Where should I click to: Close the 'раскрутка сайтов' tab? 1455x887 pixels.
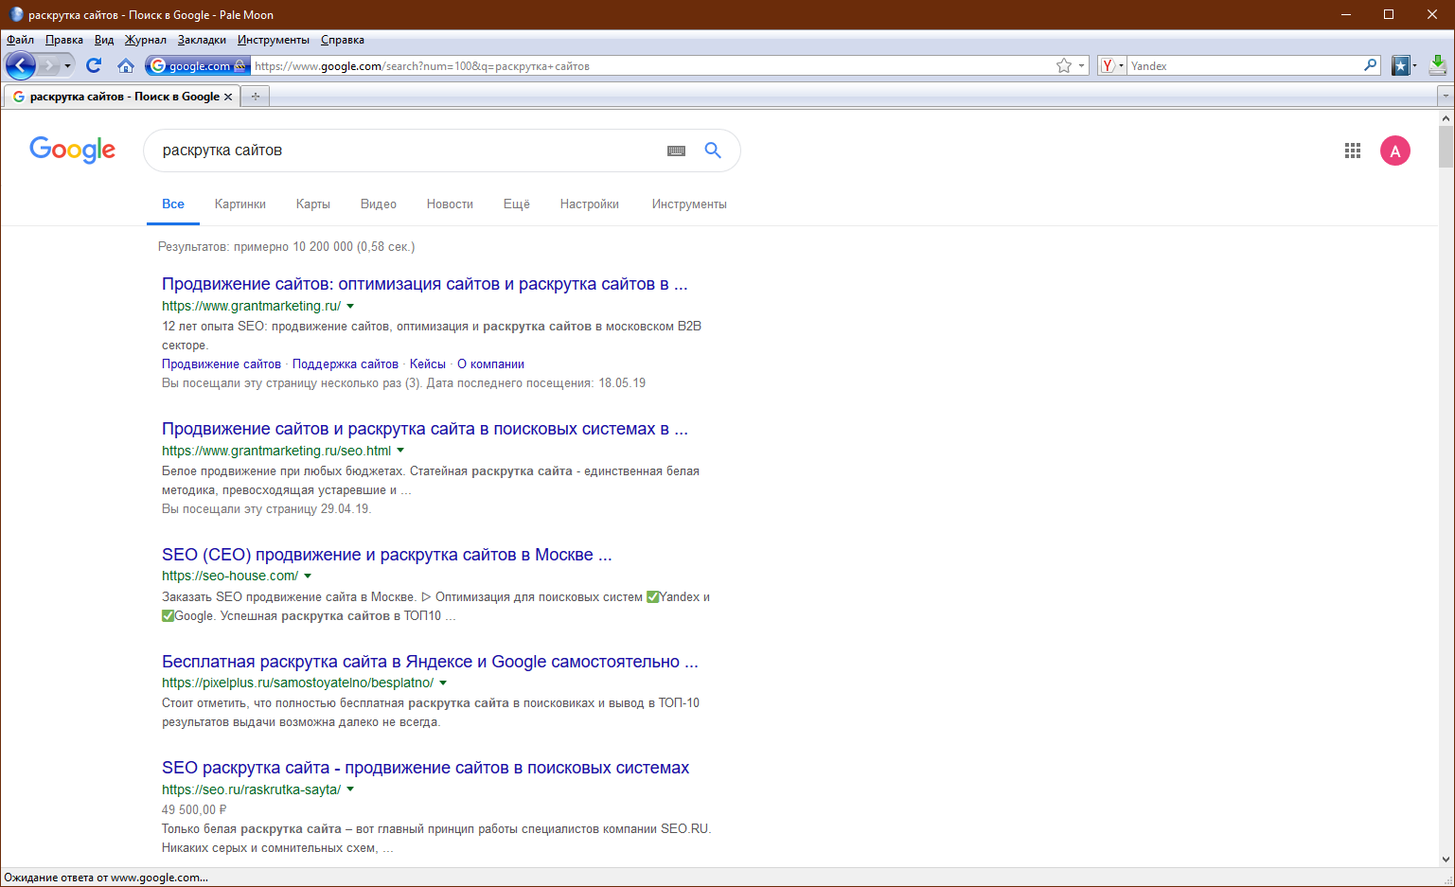(228, 97)
